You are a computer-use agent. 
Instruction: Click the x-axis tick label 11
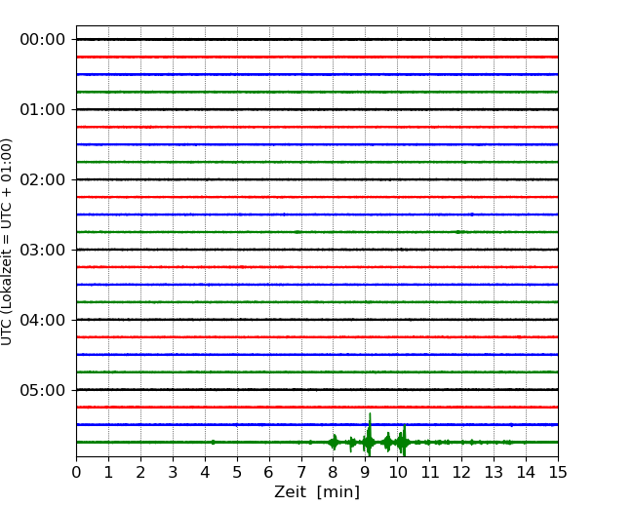coord(430,472)
